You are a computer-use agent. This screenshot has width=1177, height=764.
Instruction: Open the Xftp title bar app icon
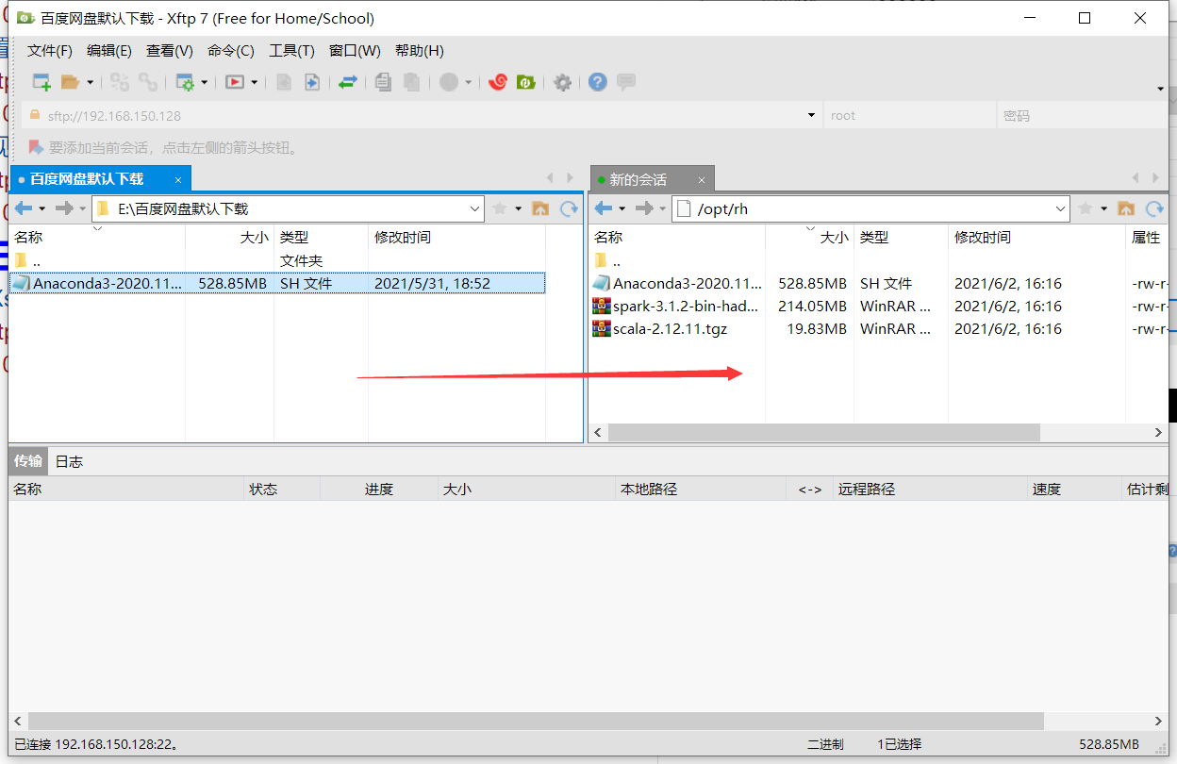24,18
